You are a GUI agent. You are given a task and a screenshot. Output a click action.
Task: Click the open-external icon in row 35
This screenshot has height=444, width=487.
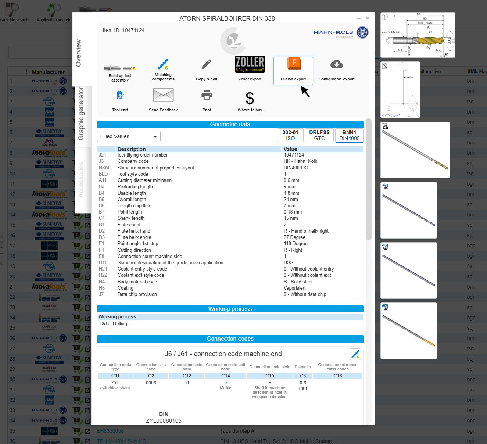[87, 431]
